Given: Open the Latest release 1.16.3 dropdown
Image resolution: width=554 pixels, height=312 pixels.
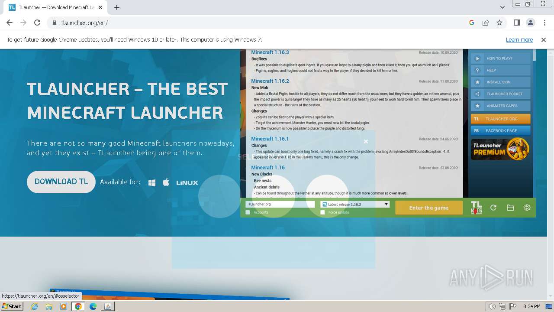Looking at the screenshot, I should 355,204.
